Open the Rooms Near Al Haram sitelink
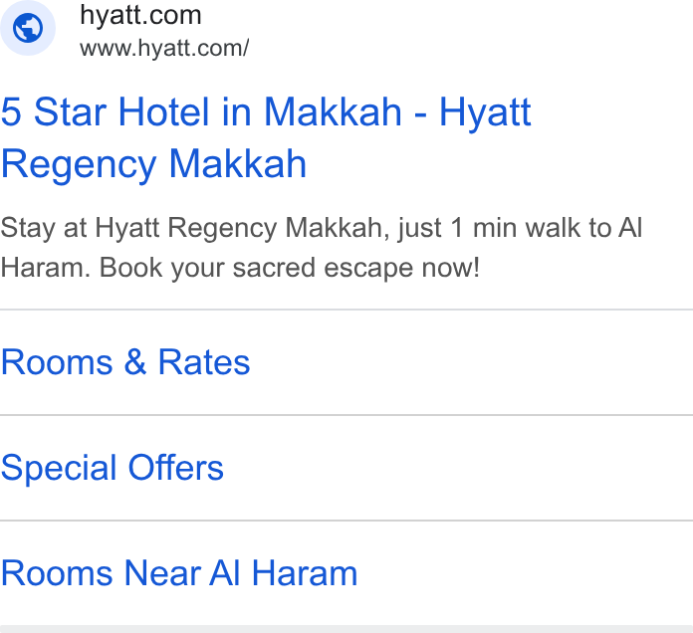This screenshot has width=693, height=633. 179,573
